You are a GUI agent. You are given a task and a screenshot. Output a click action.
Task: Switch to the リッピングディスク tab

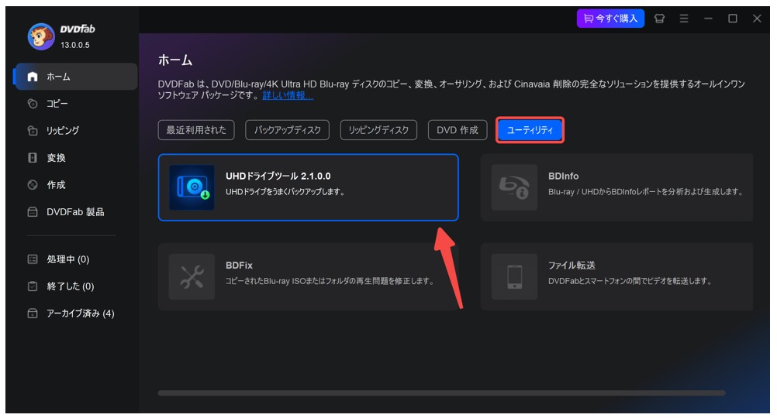pyautogui.click(x=378, y=130)
